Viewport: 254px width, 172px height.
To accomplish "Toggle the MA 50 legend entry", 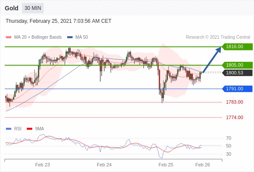I will coord(77,37).
